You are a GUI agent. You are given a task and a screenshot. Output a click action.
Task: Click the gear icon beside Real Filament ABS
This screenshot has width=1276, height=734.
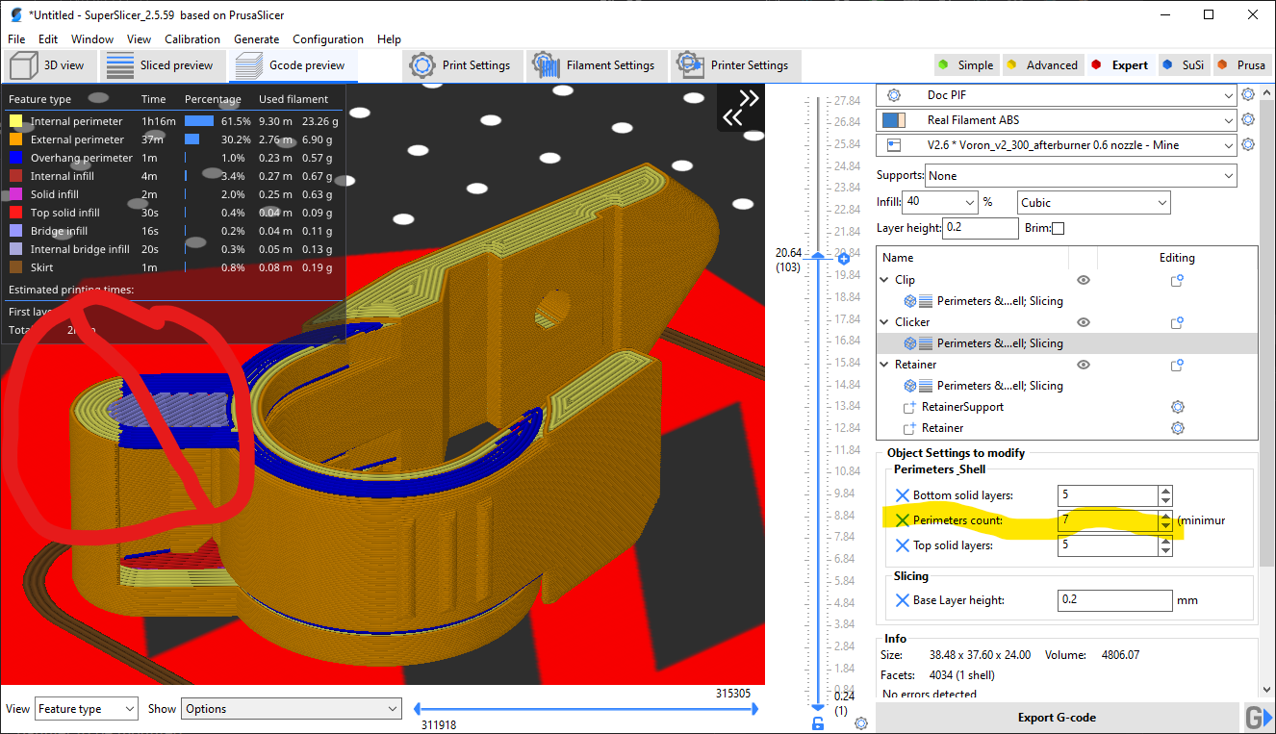pos(1248,118)
